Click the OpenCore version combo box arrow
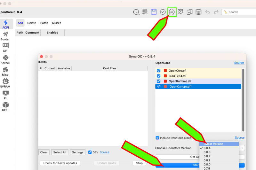 click(242, 148)
